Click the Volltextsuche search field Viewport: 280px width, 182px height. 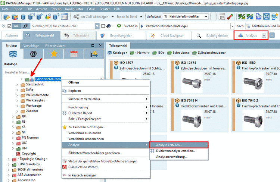coord(63,26)
